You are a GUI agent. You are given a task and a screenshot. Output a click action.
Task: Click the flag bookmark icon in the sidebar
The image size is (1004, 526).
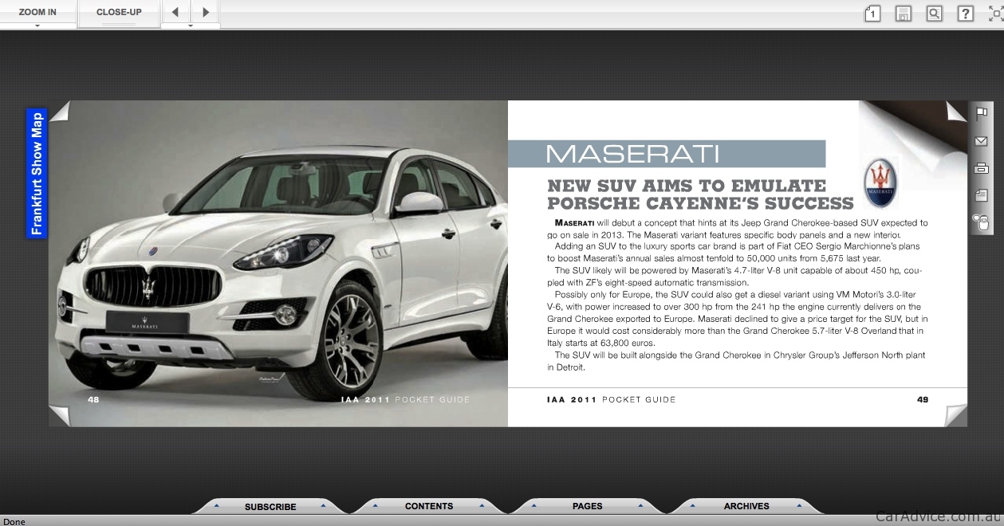982,113
